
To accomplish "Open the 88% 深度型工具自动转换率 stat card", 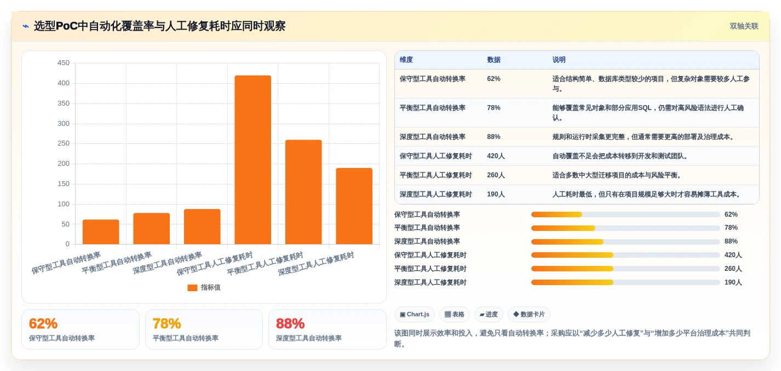I will click(328, 329).
